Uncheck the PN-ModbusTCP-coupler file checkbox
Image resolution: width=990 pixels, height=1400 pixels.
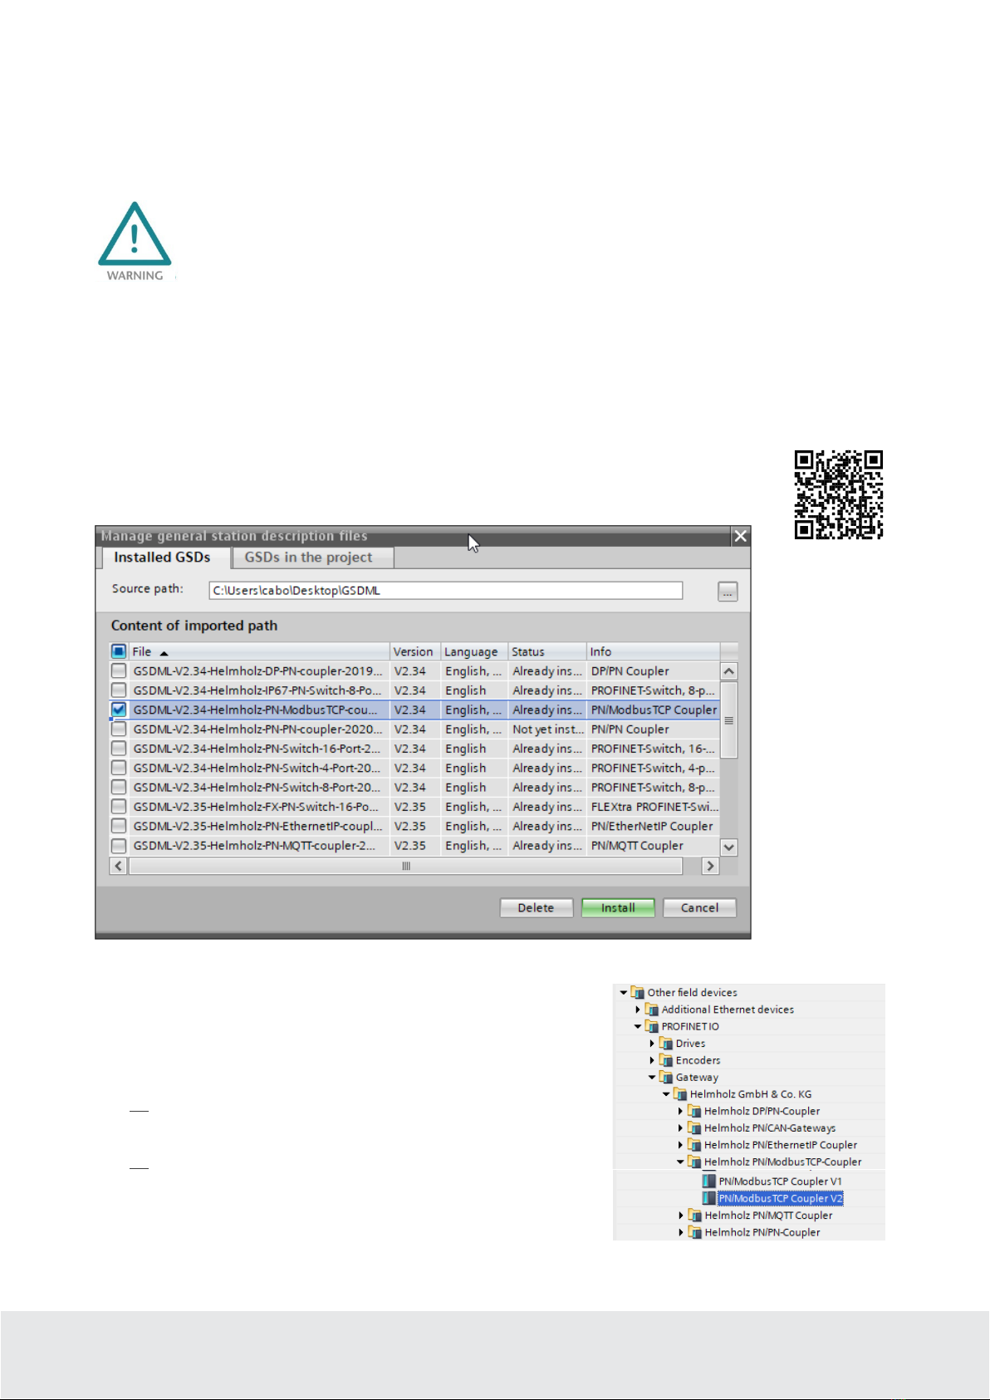click(119, 710)
